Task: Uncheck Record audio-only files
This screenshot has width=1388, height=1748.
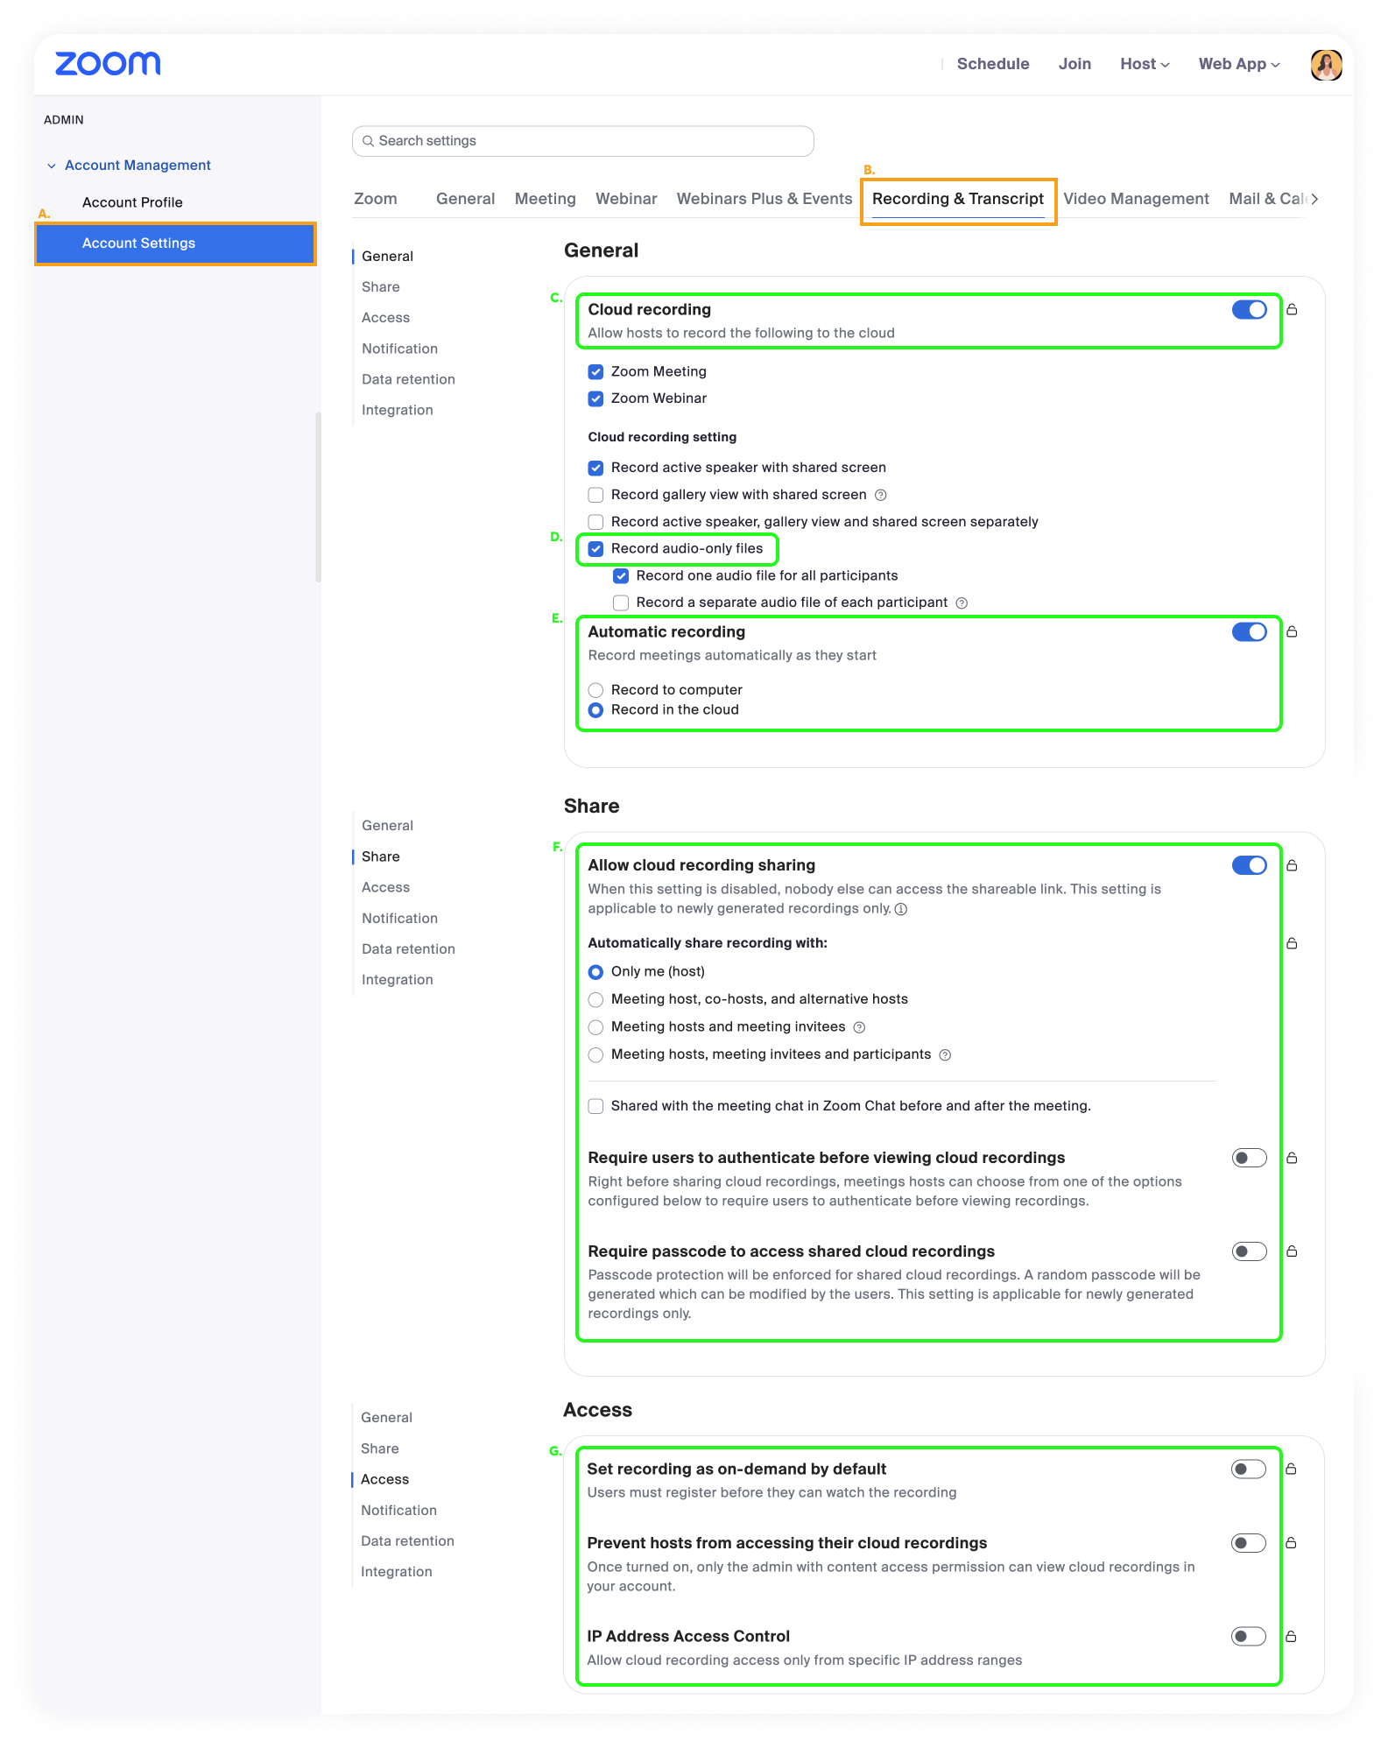Action: [595, 549]
